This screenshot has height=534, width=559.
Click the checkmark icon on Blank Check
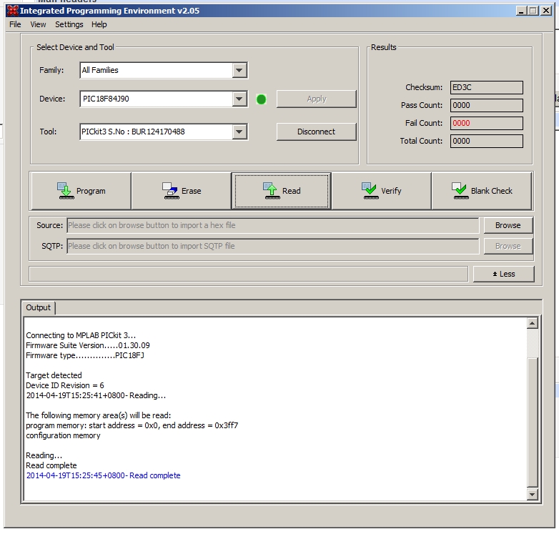(x=460, y=191)
